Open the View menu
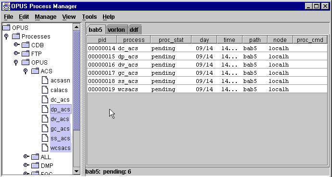 pos(69,17)
